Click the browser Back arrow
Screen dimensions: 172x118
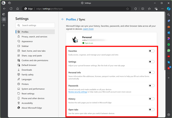(5, 9)
